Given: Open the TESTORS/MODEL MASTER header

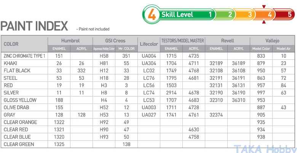Looking at the screenshot, I should click(182, 41).
